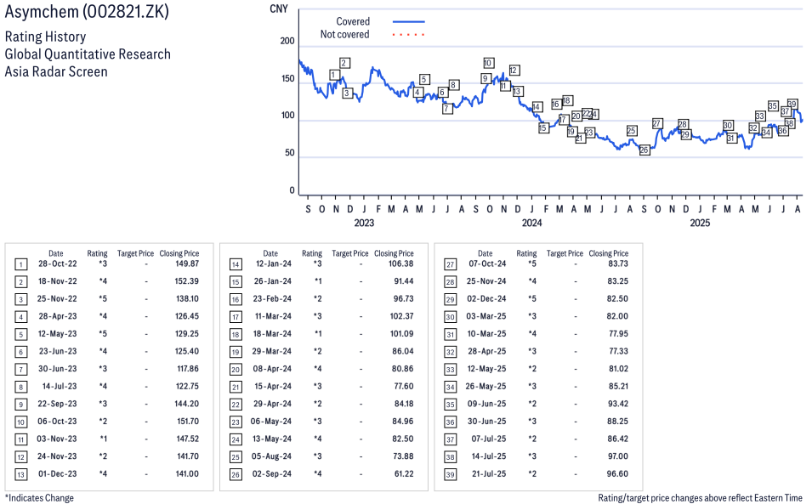Click the Global Quantitative Research heading
The width and height of the screenshot is (812, 504).
tap(88, 54)
